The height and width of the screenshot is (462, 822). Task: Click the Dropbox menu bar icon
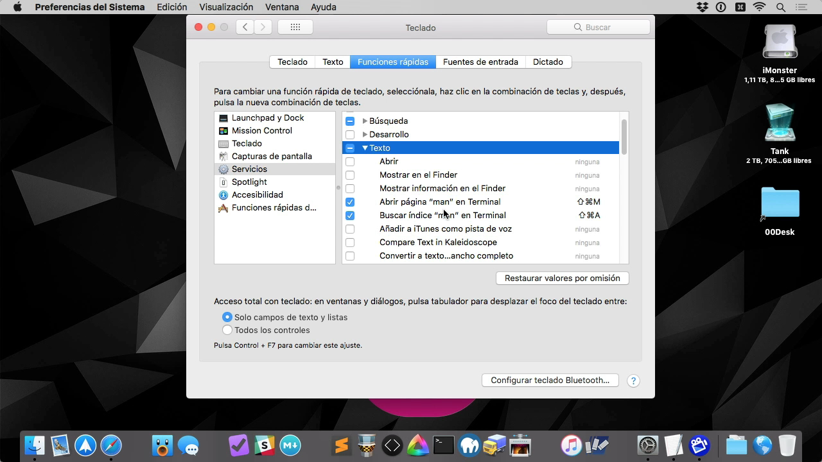click(702, 7)
